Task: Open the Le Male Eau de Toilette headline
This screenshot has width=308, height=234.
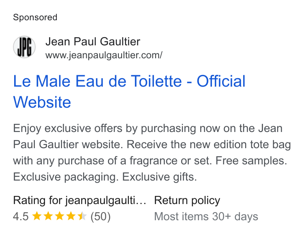Action: [129, 91]
